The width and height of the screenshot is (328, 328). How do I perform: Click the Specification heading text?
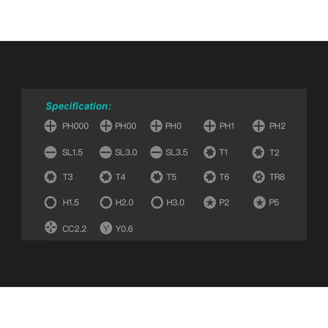[x=78, y=106]
